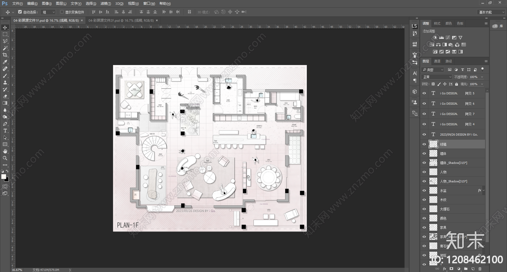The height and width of the screenshot is (272, 507).
Task: Open the opacity 不透明度 dropdown arrow
Action: (x=482, y=77)
